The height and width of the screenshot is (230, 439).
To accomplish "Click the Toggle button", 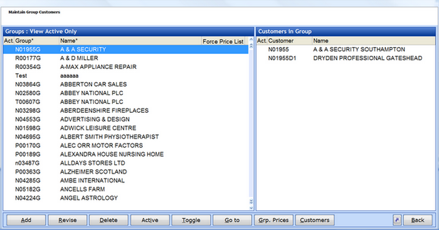I will (x=191, y=220).
